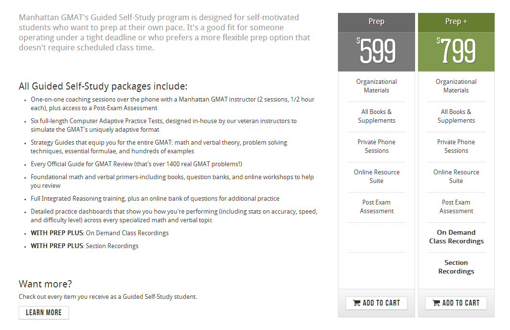Screen dimensions: 510x330
Task: Click Online Resource Suite in Prep + column
Action: [x=456, y=176]
